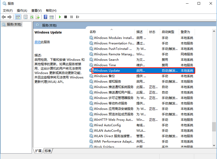Sort services by the 启动类型 column header
This screenshot has width=217, height=159.
[168, 32]
